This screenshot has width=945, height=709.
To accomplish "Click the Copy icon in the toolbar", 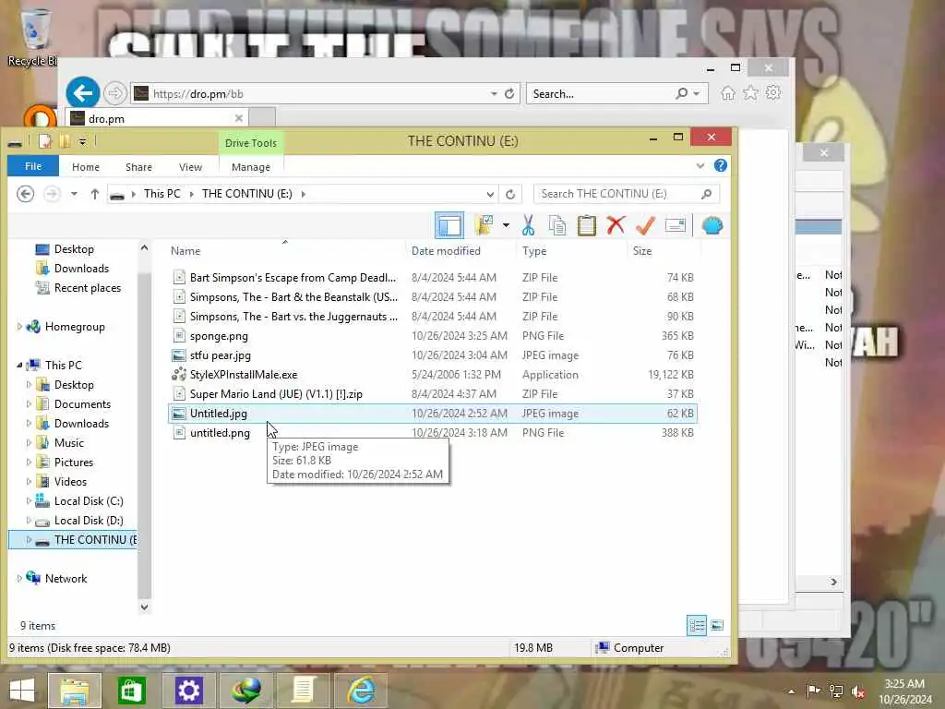I will [x=557, y=225].
